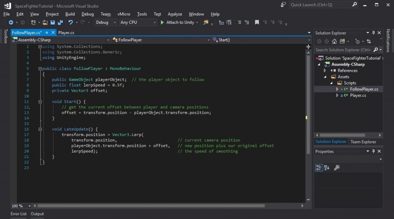Open the vMicro menu
Viewport: 394px width, 219px height.
124,14
